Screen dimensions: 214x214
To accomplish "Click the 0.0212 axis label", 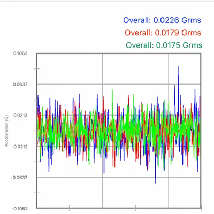I will point(20,116).
